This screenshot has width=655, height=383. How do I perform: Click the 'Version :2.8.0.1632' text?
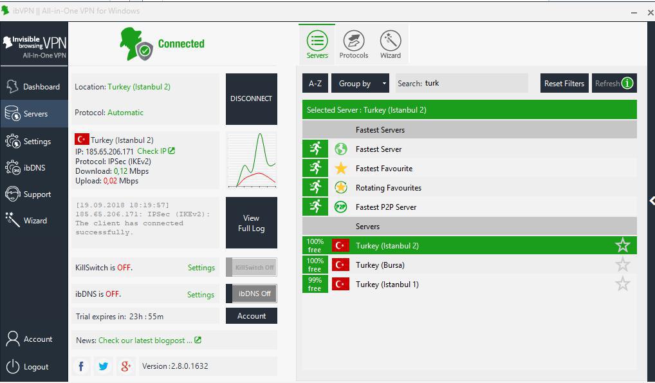click(x=175, y=366)
